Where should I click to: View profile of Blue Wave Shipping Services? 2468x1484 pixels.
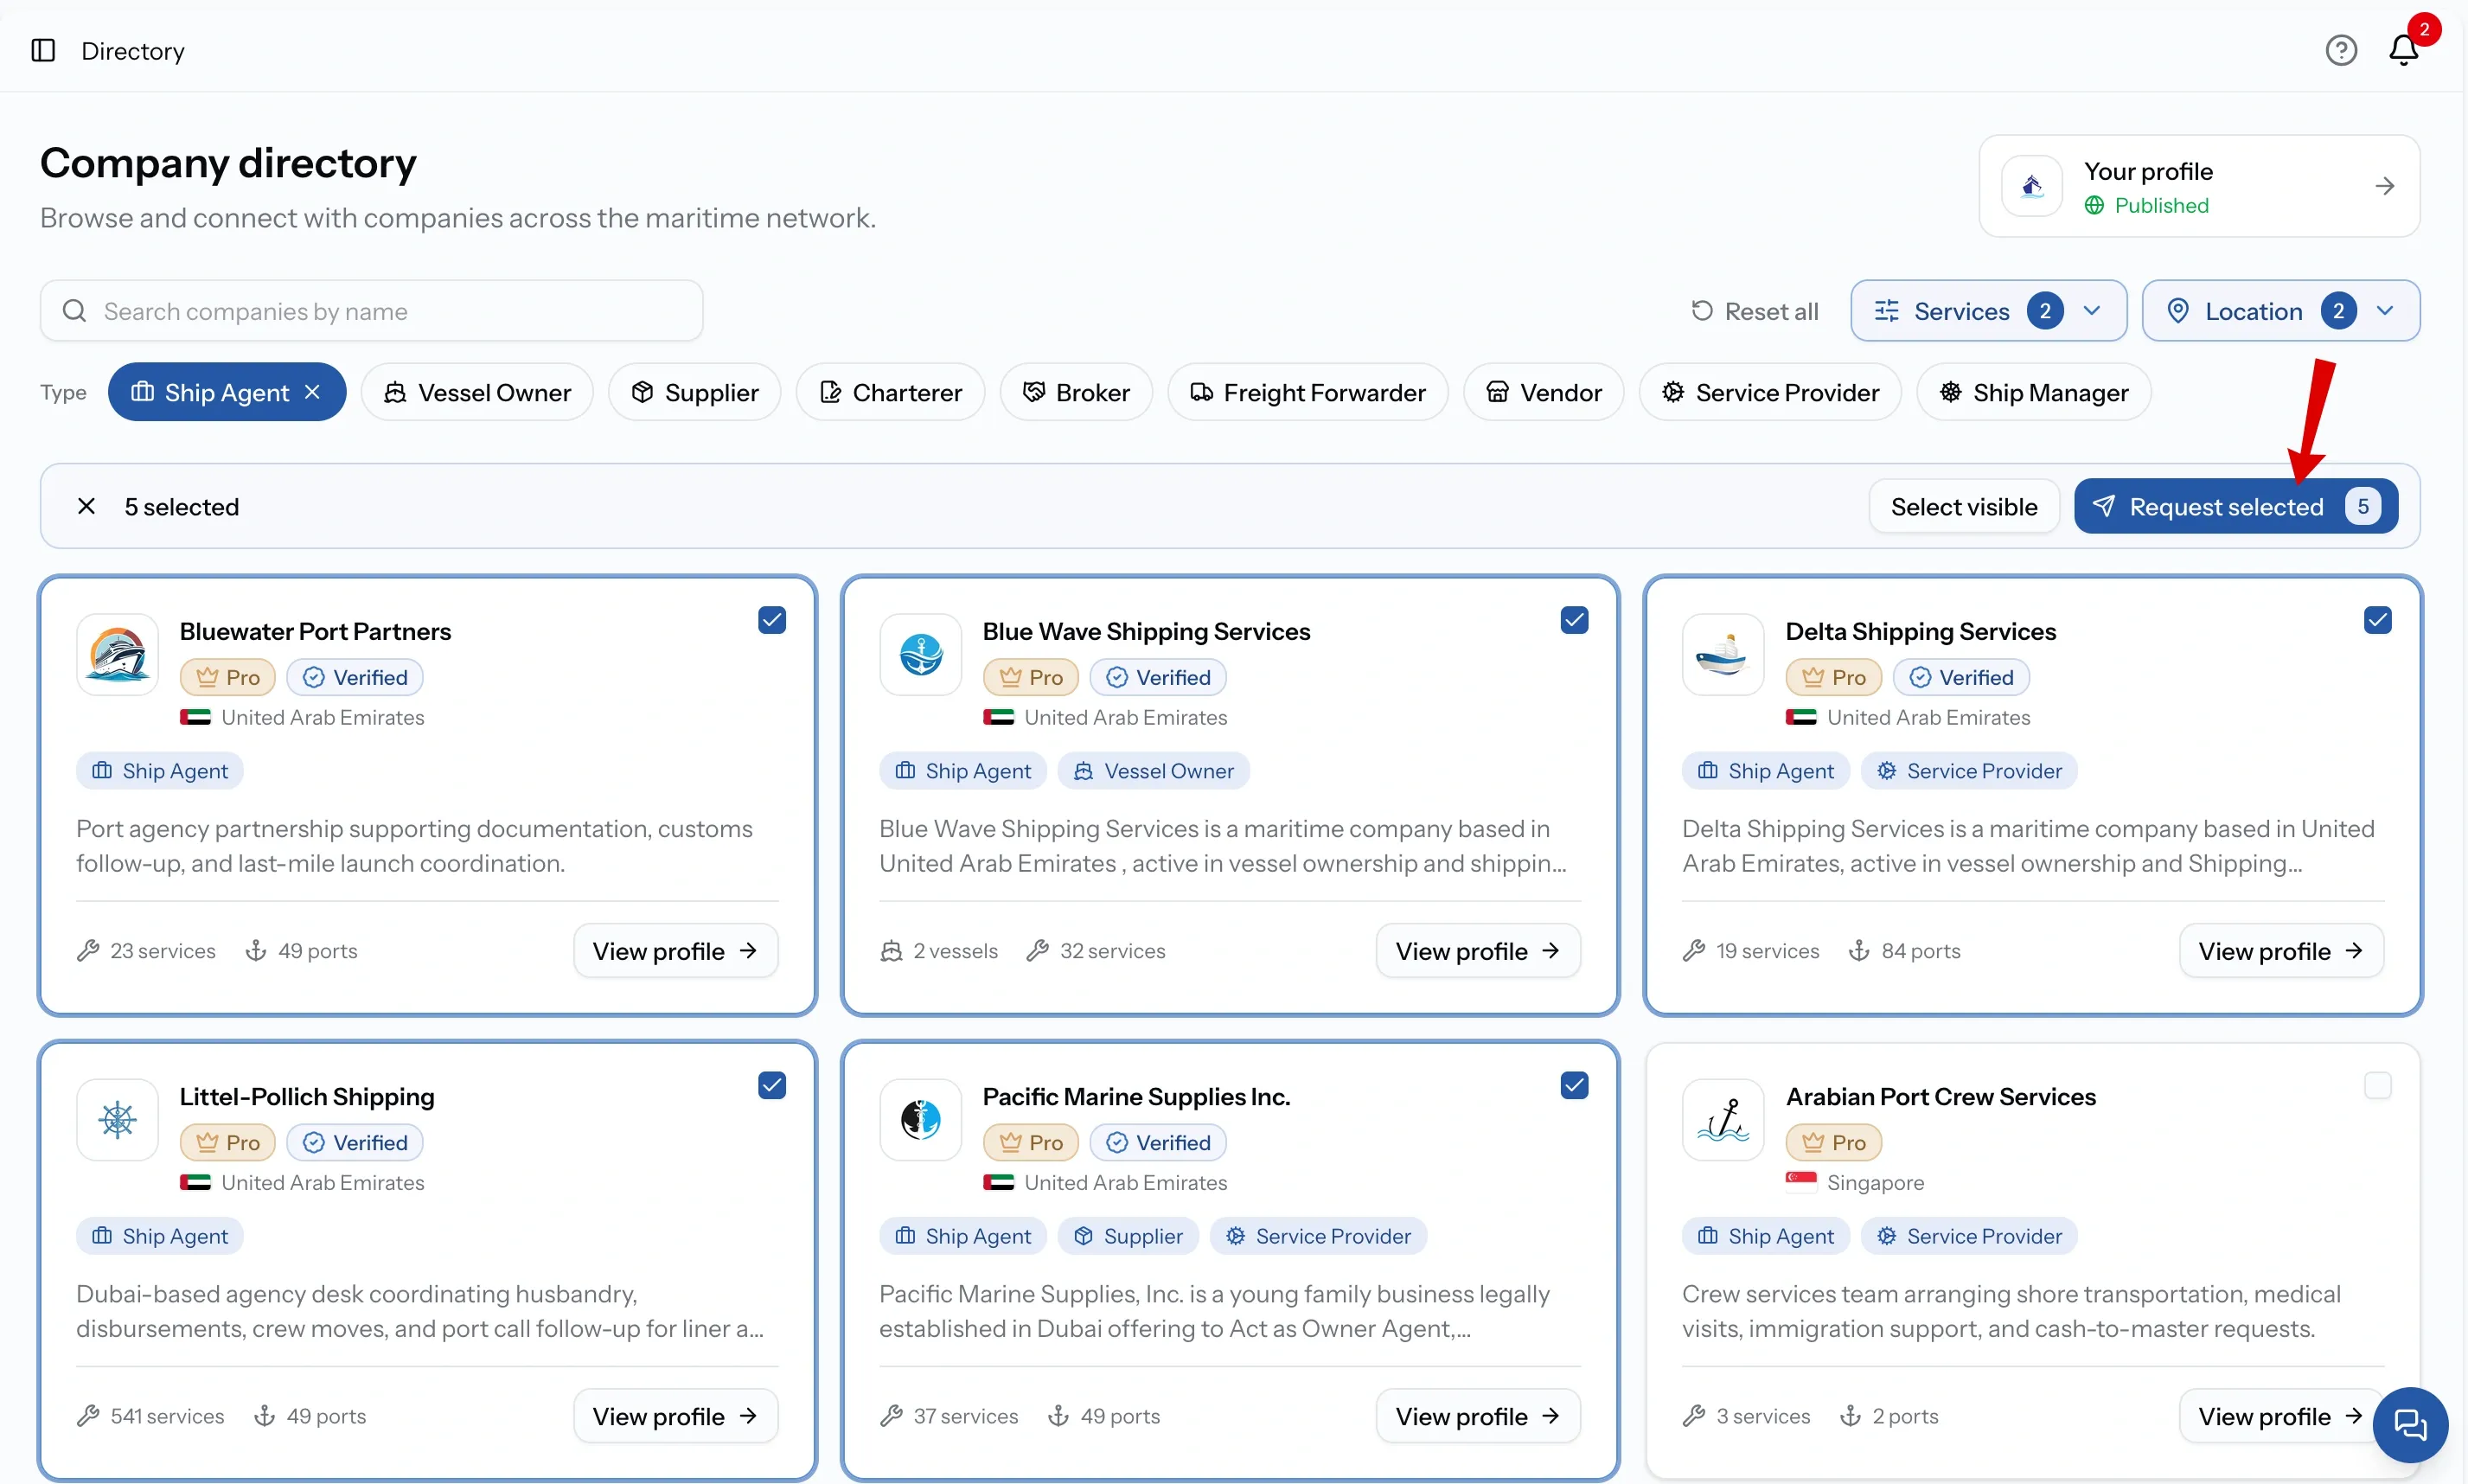point(1477,951)
